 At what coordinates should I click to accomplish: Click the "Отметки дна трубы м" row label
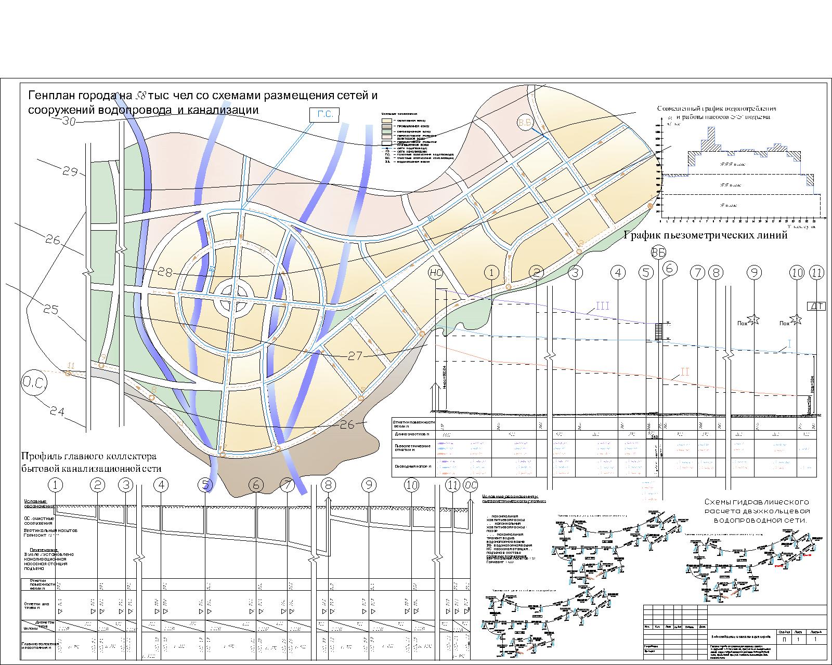[36, 606]
